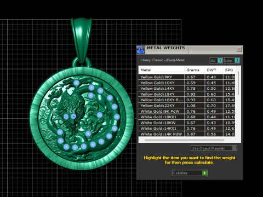The height and width of the screenshot is (197, 263).
Task: Select the Yellow Gold:9KY row
Action: [187, 77]
